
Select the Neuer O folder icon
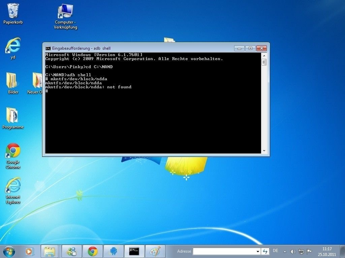(35, 83)
